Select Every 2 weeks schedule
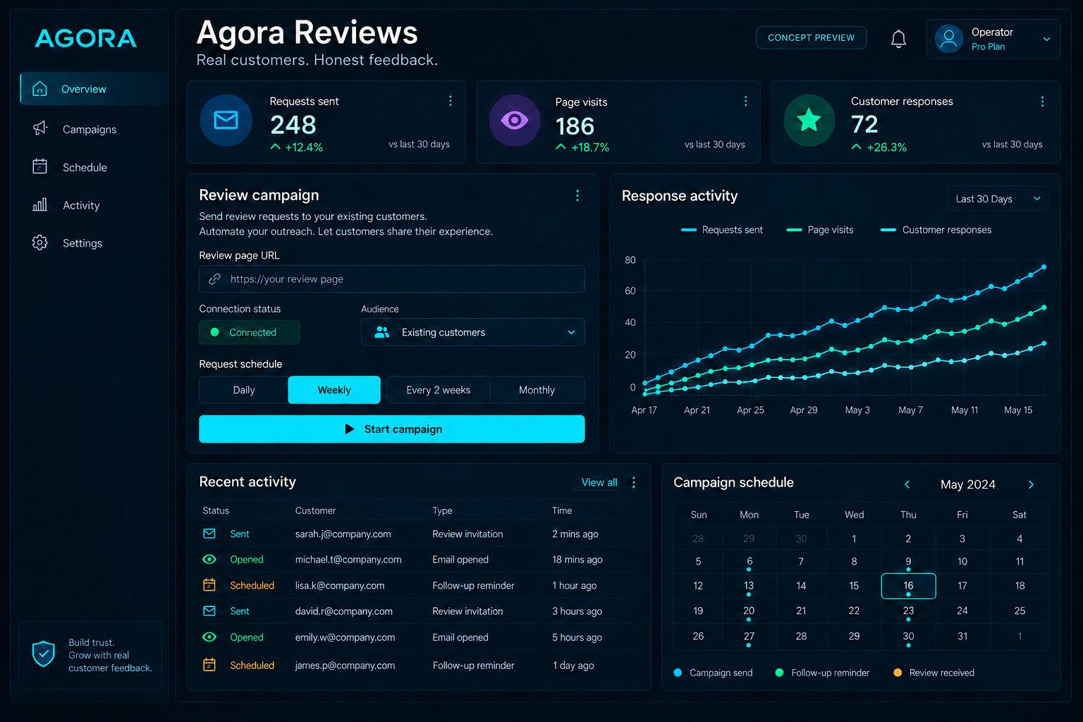 click(x=439, y=390)
